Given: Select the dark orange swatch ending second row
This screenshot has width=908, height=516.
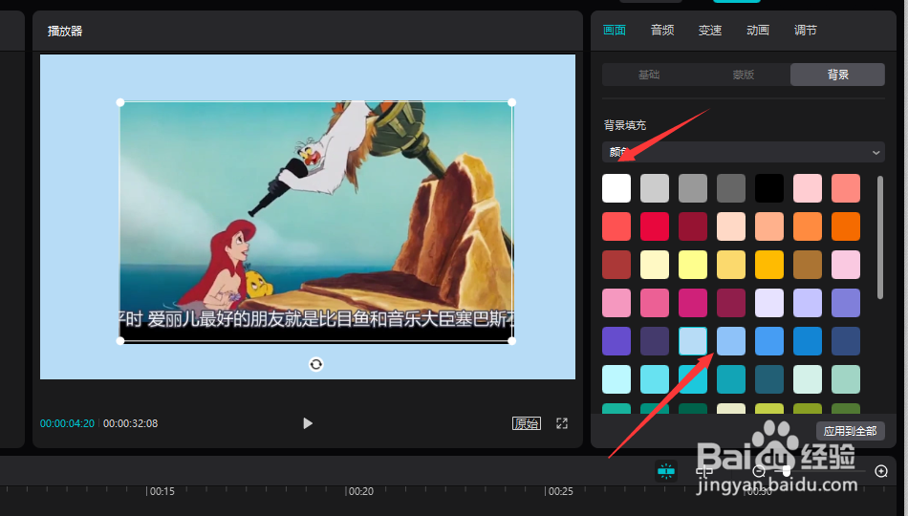Looking at the screenshot, I should (846, 226).
